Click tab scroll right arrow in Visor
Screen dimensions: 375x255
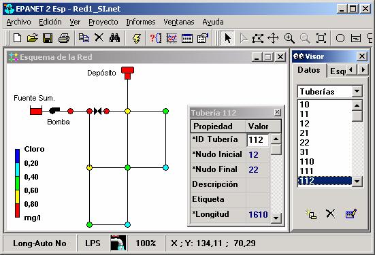click(x=363, y=70)
